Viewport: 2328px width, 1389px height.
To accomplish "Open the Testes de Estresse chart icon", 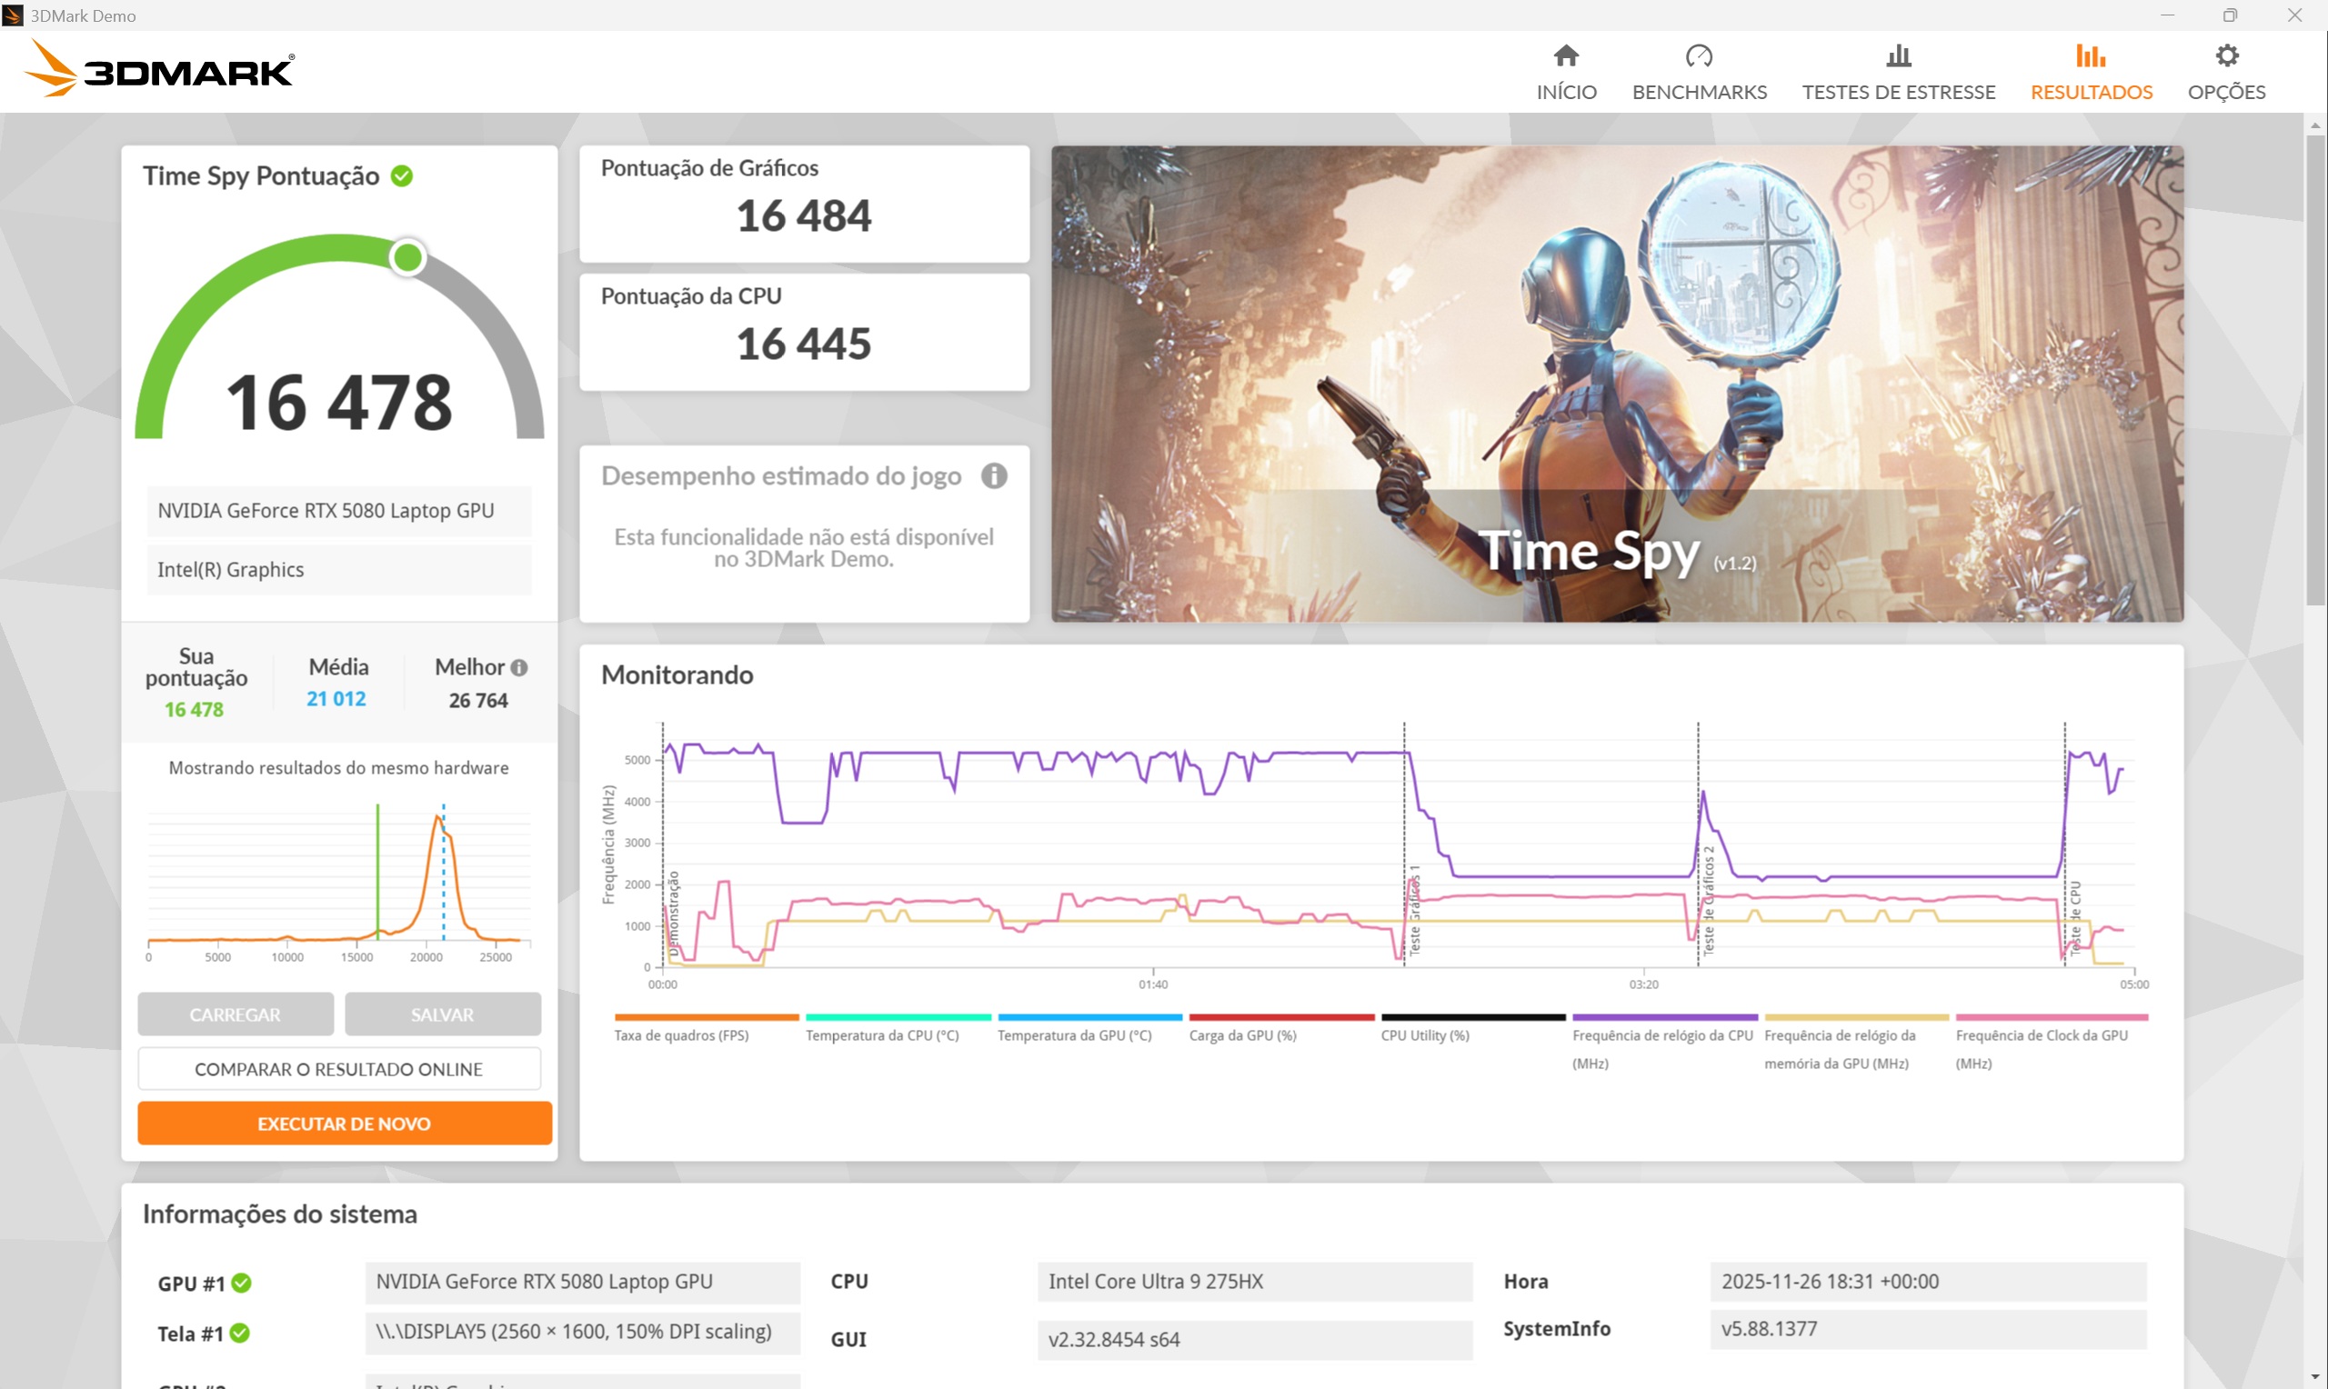I will [x=1897, y=56].
